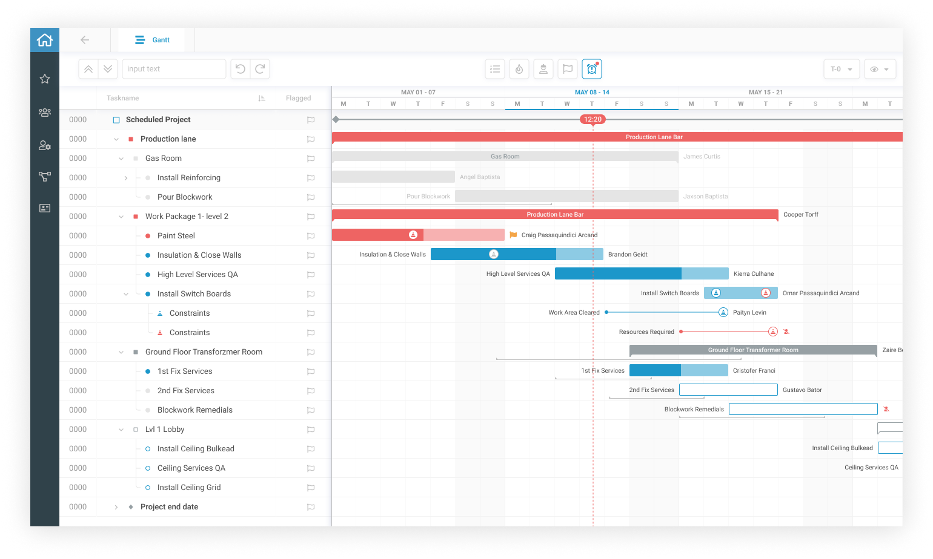
Task: Expand the Install Reinforcing row
Action: (126, 178)
